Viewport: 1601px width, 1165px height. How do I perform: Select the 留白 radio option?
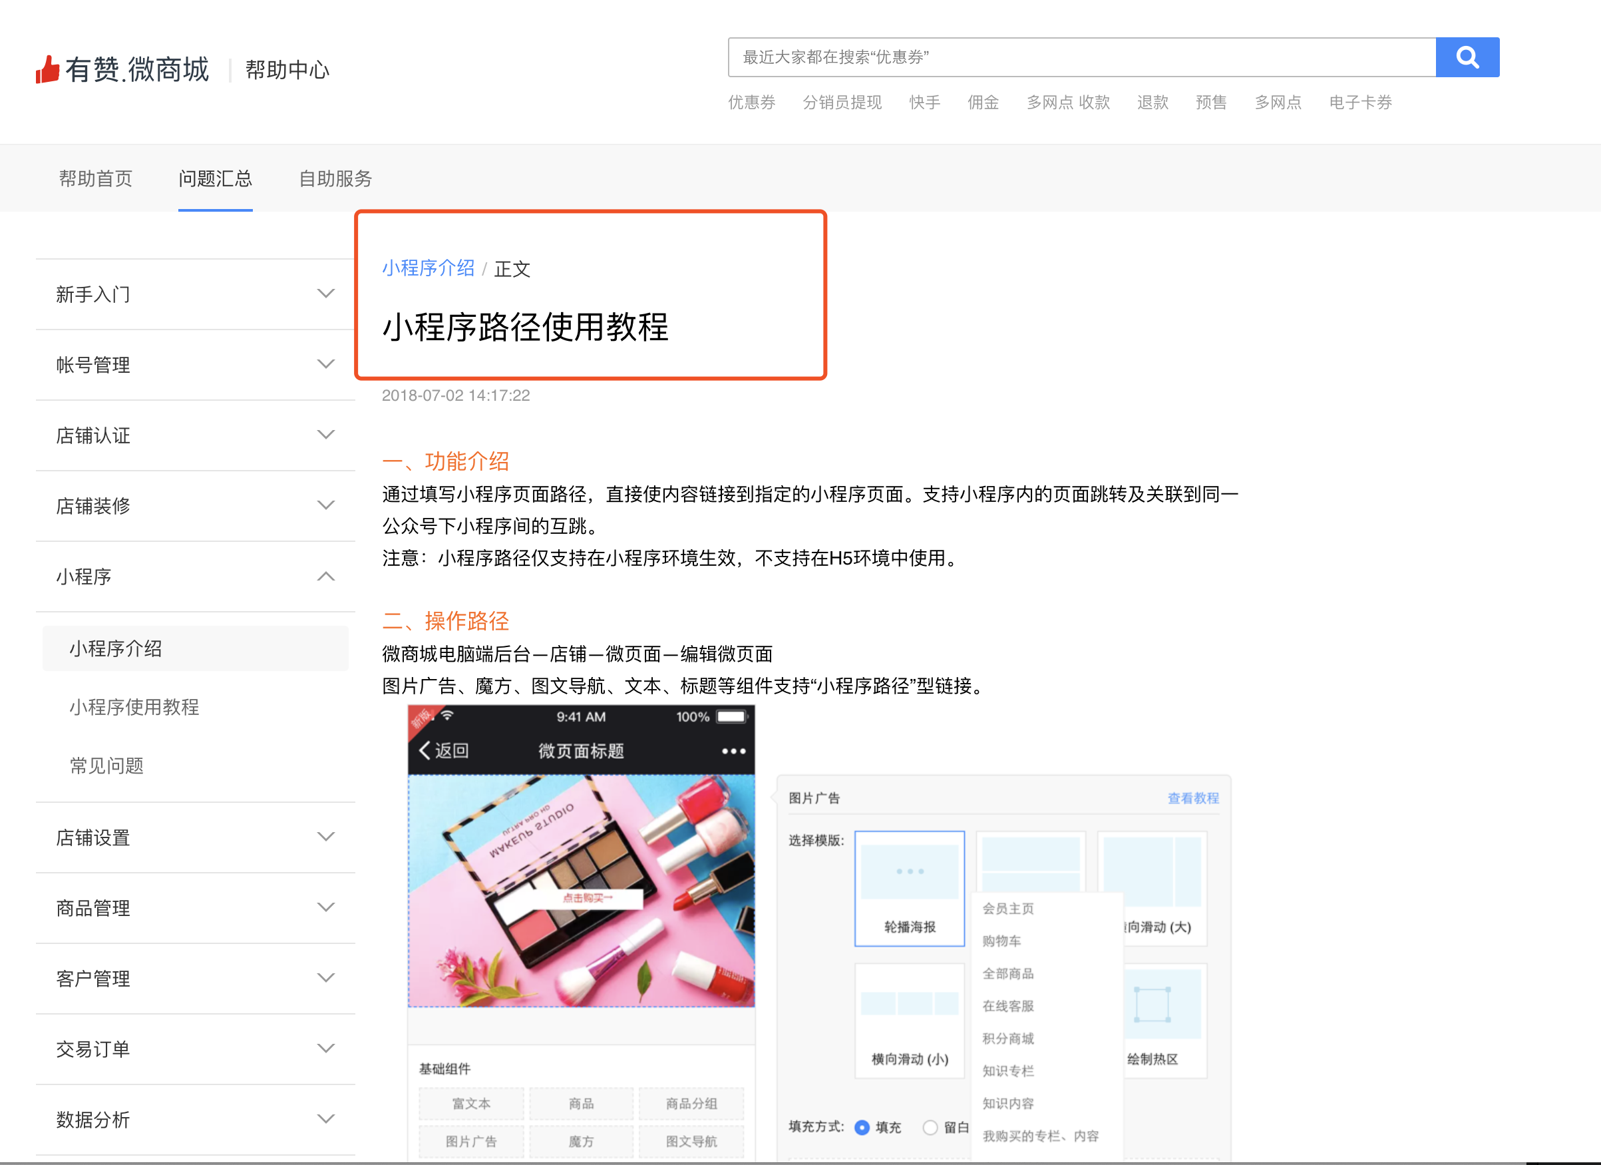930,1128
